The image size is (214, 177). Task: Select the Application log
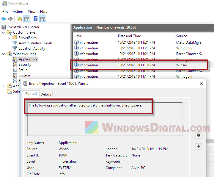click(x=28, y=59)
